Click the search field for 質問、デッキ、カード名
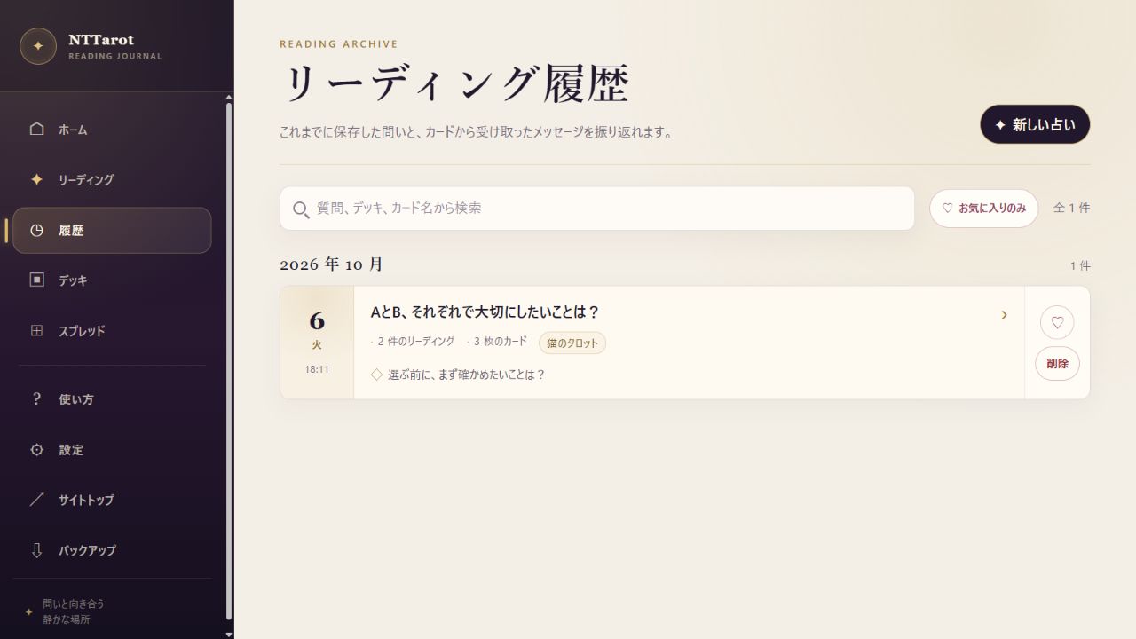The image size is (1136, 639). click(x=597, y=209)
